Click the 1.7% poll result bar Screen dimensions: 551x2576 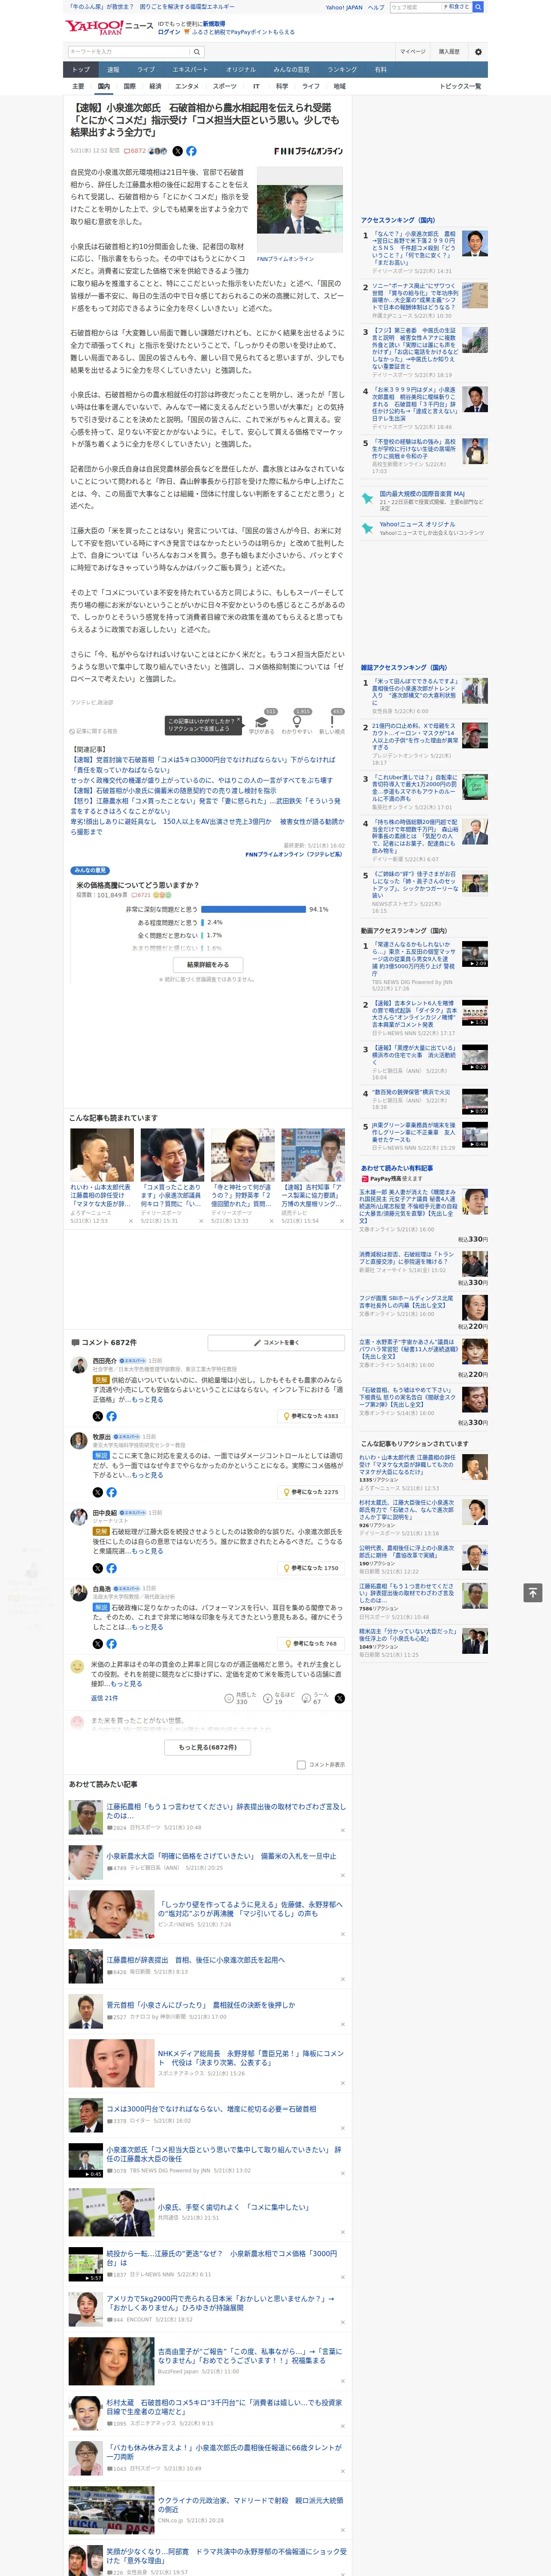[x=203, y=935]
